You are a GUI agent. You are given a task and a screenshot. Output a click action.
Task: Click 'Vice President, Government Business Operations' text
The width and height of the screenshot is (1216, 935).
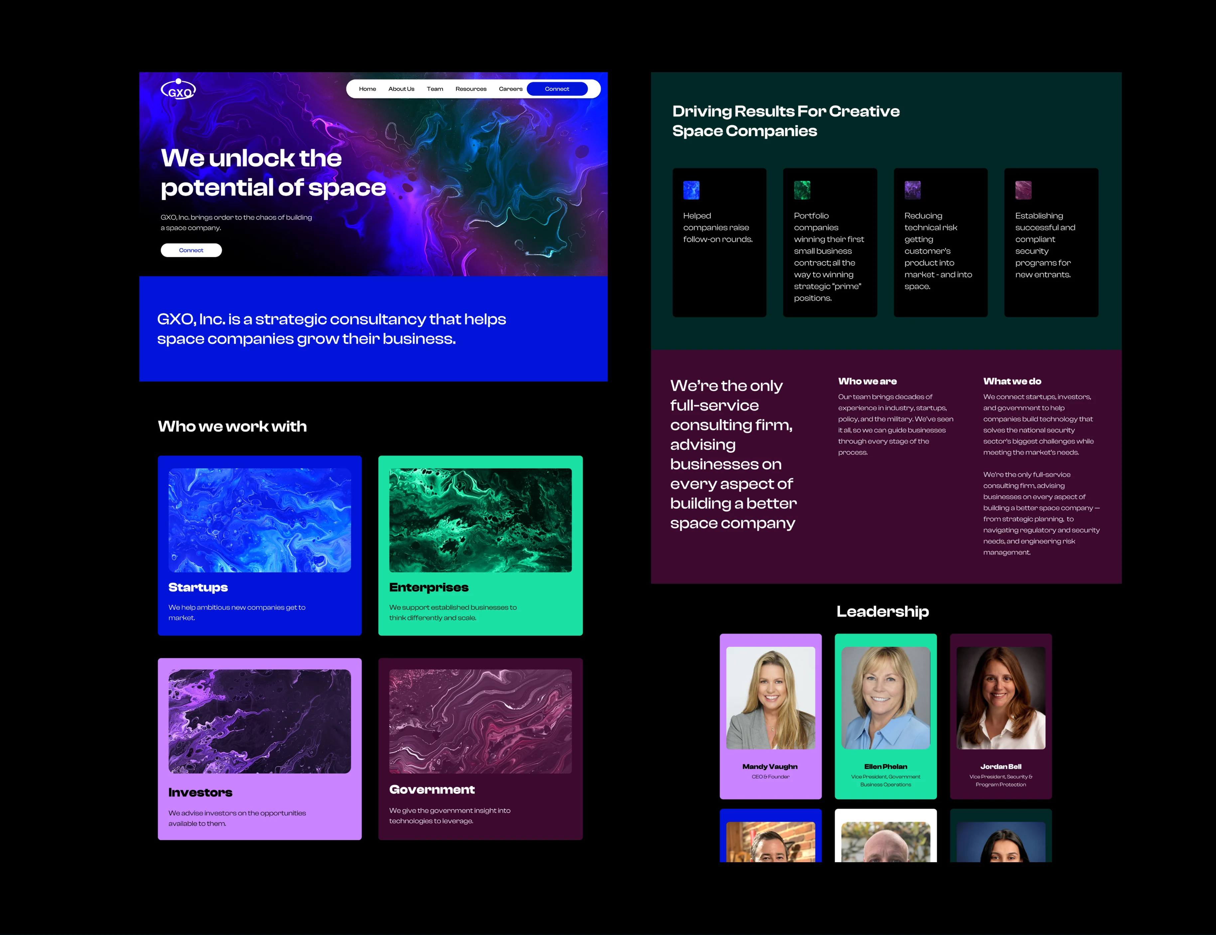(886, 781)
